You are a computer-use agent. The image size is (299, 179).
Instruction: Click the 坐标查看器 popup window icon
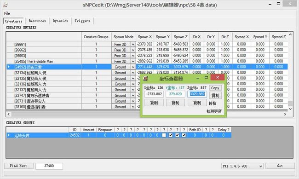146,78
